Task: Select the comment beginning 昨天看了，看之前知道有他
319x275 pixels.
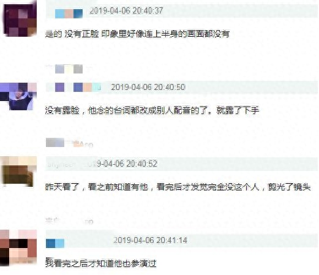Action: (178, 187)
